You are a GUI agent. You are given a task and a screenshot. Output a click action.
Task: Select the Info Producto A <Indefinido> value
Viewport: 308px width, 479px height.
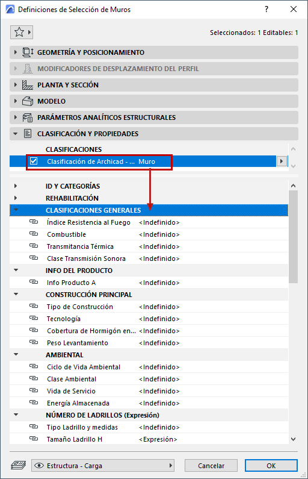coord(159,283)
